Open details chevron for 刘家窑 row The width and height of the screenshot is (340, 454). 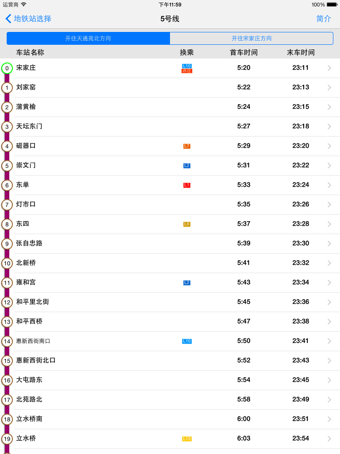(x=329, y=87)
